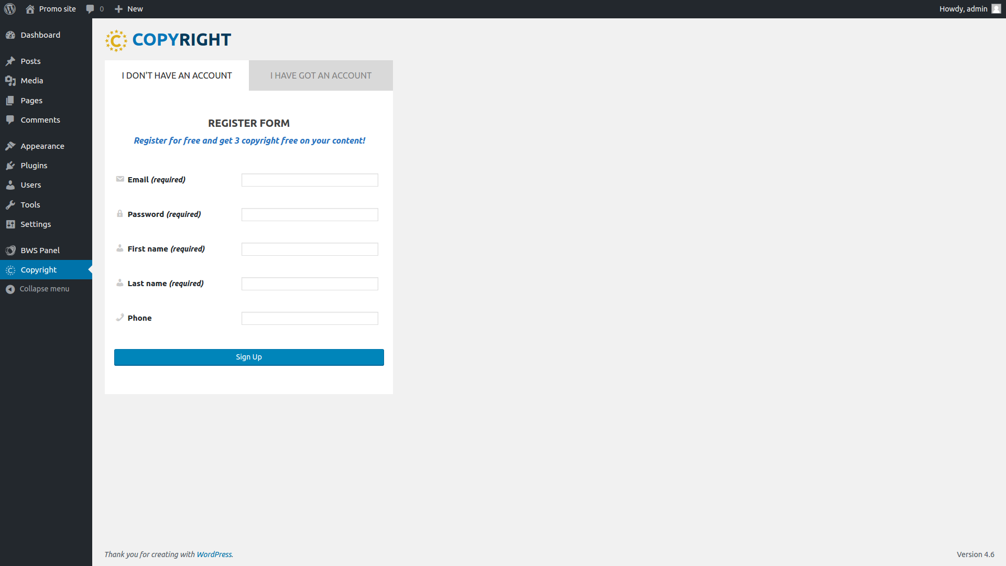Click the Copyright menu icon in sidebar
This screenshot has width=1006, height=566.
10,270
